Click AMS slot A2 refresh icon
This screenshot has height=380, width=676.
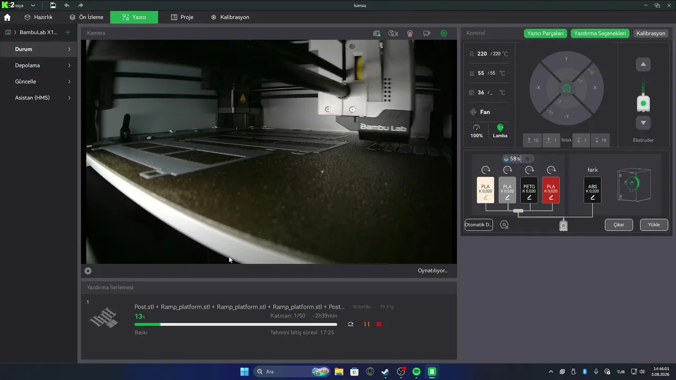click(508, 170)
